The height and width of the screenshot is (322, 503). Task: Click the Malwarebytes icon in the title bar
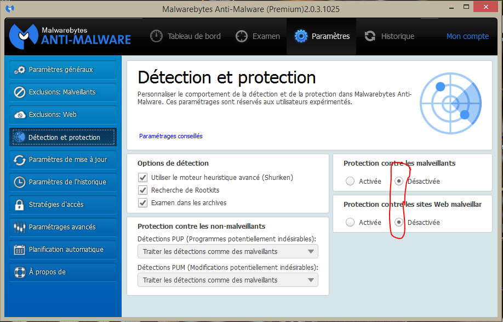click(x=10, y=9)
